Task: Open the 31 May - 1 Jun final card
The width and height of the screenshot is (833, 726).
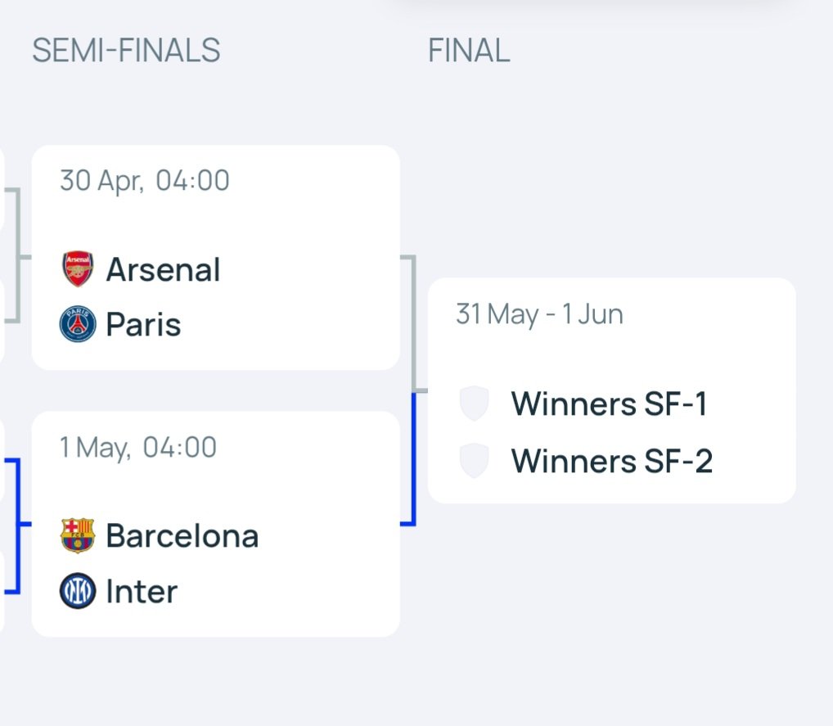Action: pyautogui.click(x=611, y=390)
